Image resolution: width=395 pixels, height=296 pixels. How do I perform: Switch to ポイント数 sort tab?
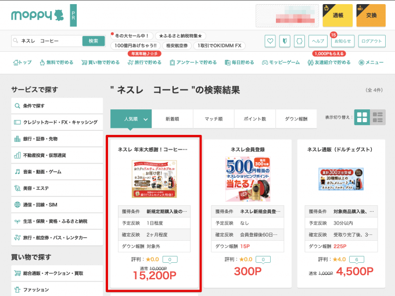(255, 119)
